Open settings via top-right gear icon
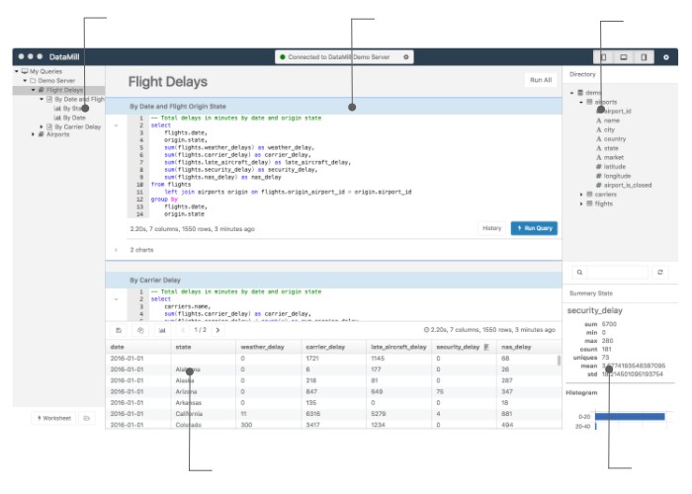Screen dimensions: 692x494 [x=666, y=57]
